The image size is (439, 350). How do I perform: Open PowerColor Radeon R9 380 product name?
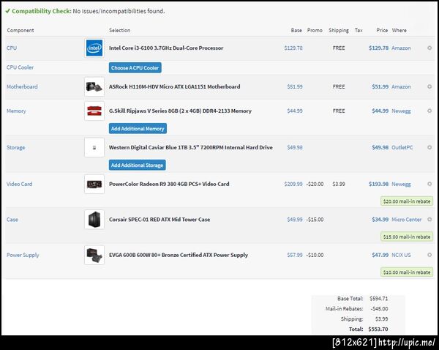click(x=169, y=184)
